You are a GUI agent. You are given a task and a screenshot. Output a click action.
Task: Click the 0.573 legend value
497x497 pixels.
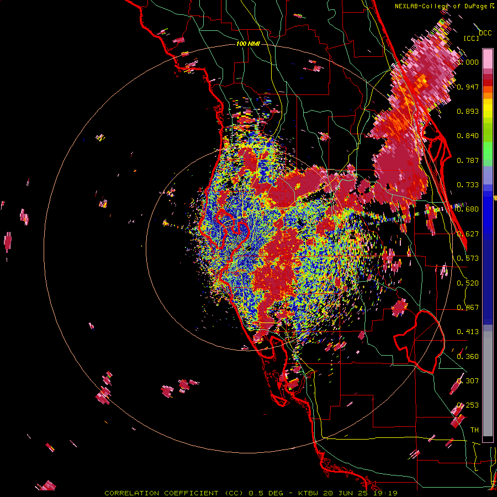point(468,258)
